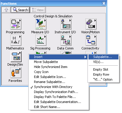
Task: Select Empty Slot in submenu
Action: pos(103,69)
